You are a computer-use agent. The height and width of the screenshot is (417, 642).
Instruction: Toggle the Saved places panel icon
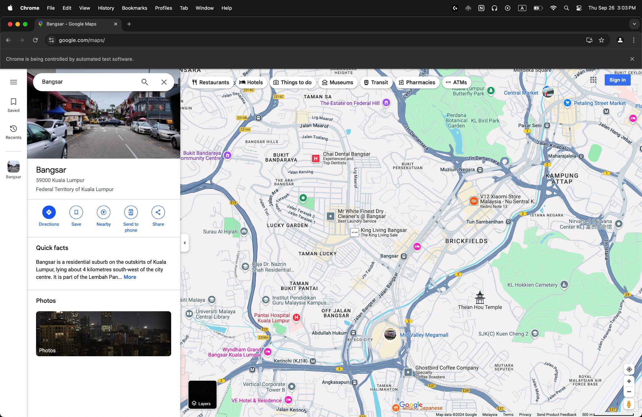(x=13, y=102)
